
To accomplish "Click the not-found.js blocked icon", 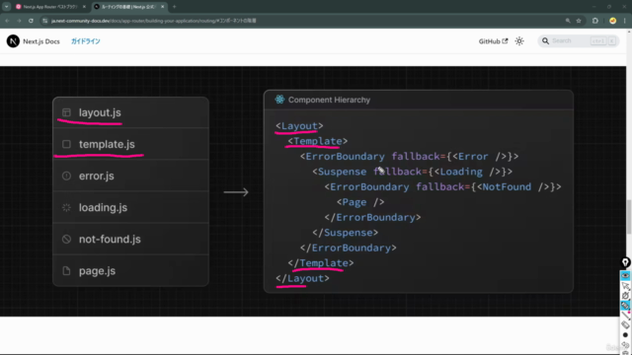I will (x=66, y=239).
